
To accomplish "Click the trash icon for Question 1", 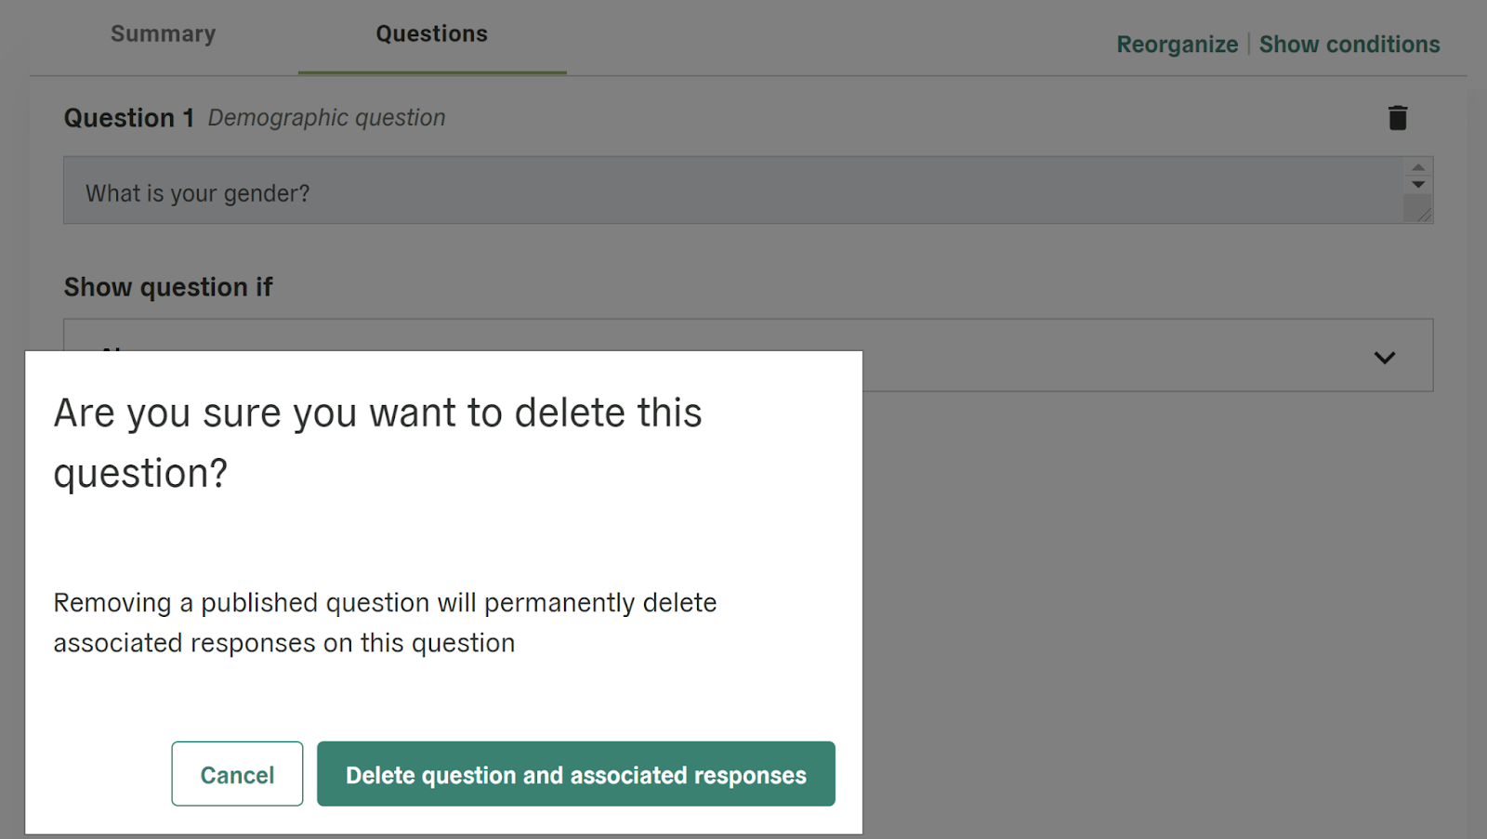I will point(1397,118).
